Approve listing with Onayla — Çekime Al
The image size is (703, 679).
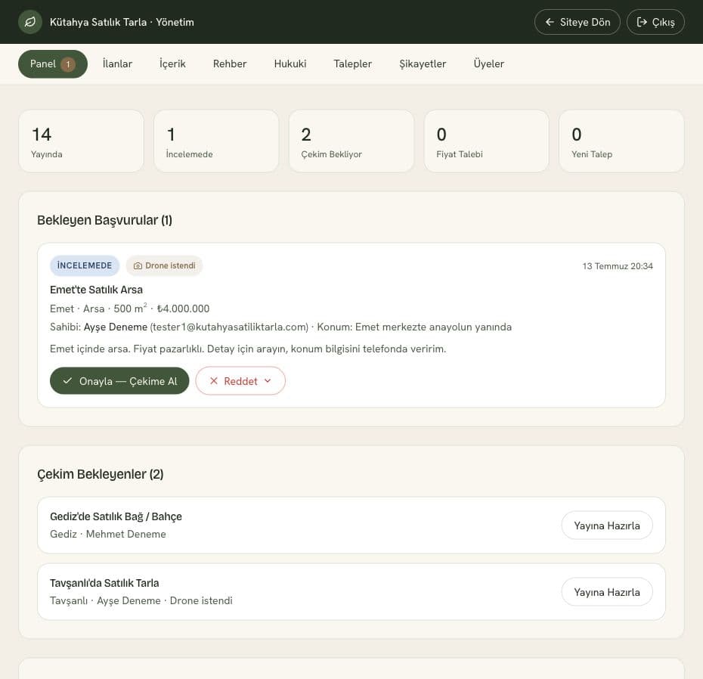click(x=119, y=381)
